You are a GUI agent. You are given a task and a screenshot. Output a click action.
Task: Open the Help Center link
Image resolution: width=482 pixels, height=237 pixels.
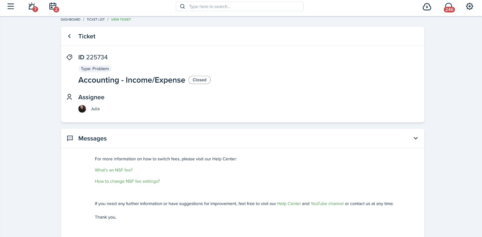289,204
